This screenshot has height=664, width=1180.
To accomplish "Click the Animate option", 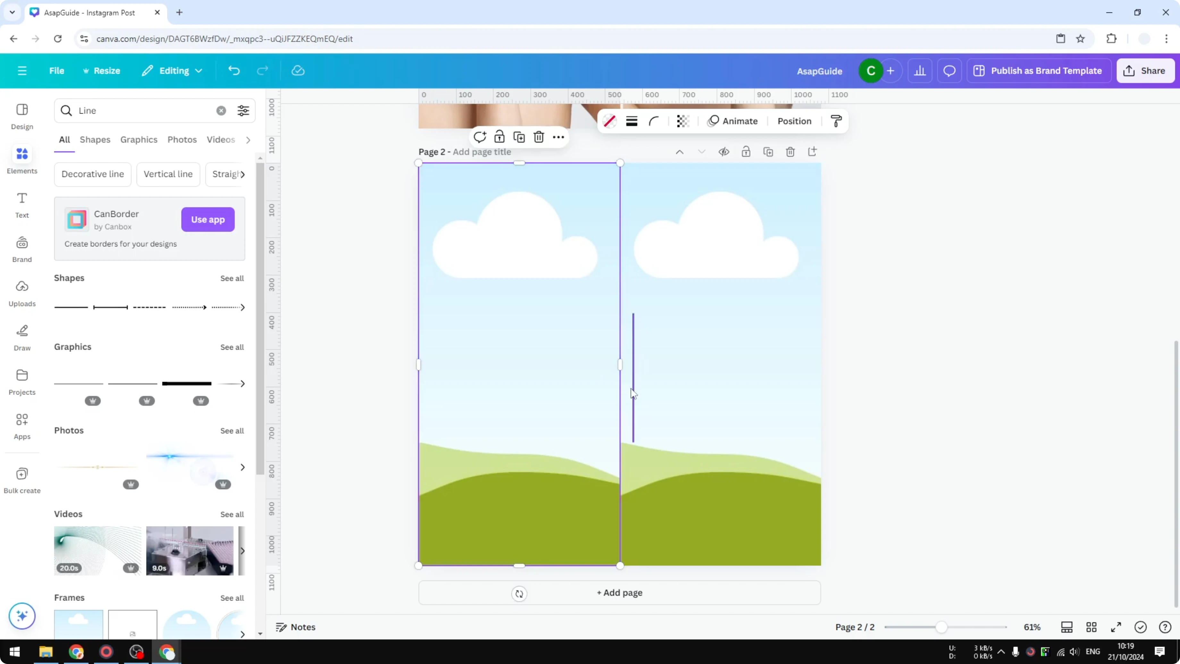I will pyautogui.click(x=735, y=121).
